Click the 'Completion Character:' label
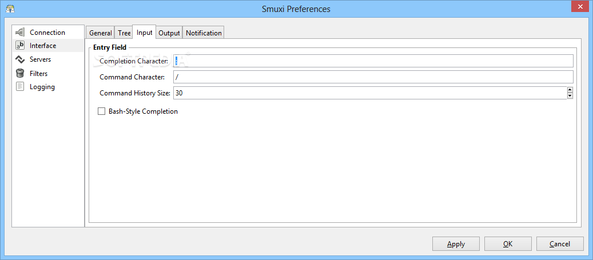This screenshot has height=260, width=593. pyautogui.click(x=134, y=61)
